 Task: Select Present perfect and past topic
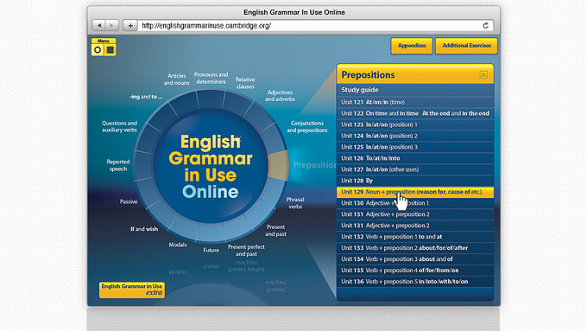[246, 250]
